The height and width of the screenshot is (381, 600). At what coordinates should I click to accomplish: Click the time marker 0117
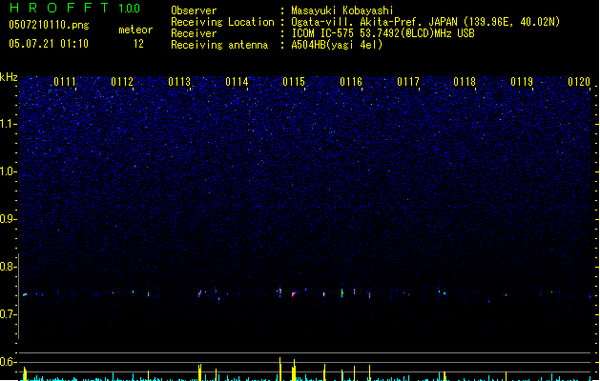(408, 82)
